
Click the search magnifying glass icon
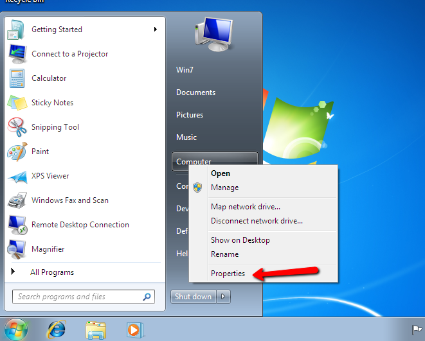tap(147, 297)
